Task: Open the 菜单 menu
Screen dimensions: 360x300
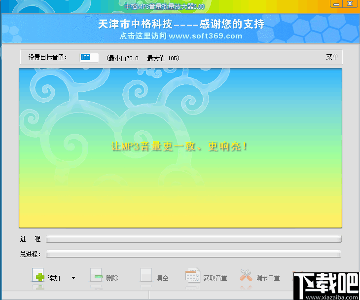Action: pos(332,57)
